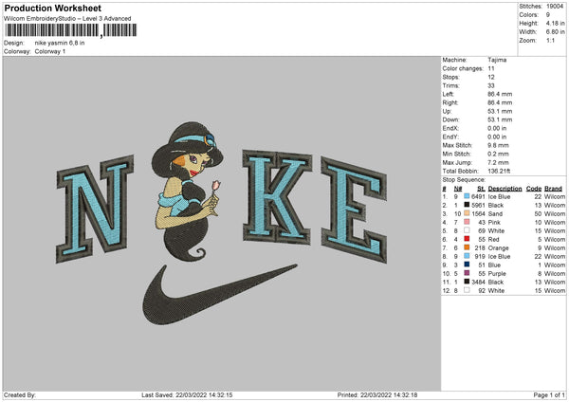Select the Color changes value 11

pos(491,68)
